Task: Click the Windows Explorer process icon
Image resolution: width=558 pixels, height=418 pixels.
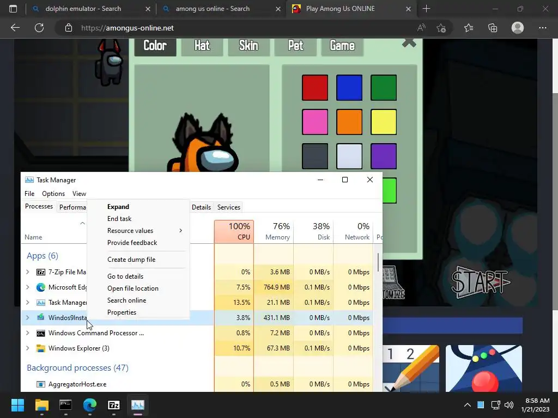Action: [40, 348]
